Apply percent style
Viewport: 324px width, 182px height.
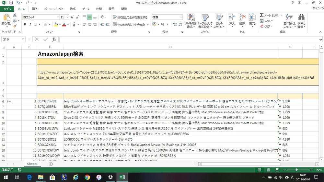pyautogui.click(x=163, y=25)
